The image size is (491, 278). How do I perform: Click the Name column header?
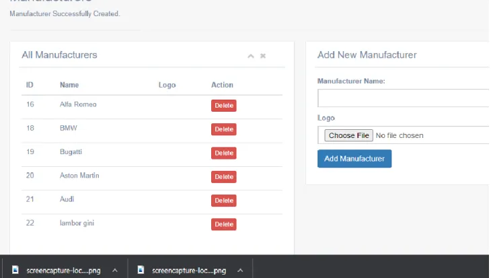[69, 85]
